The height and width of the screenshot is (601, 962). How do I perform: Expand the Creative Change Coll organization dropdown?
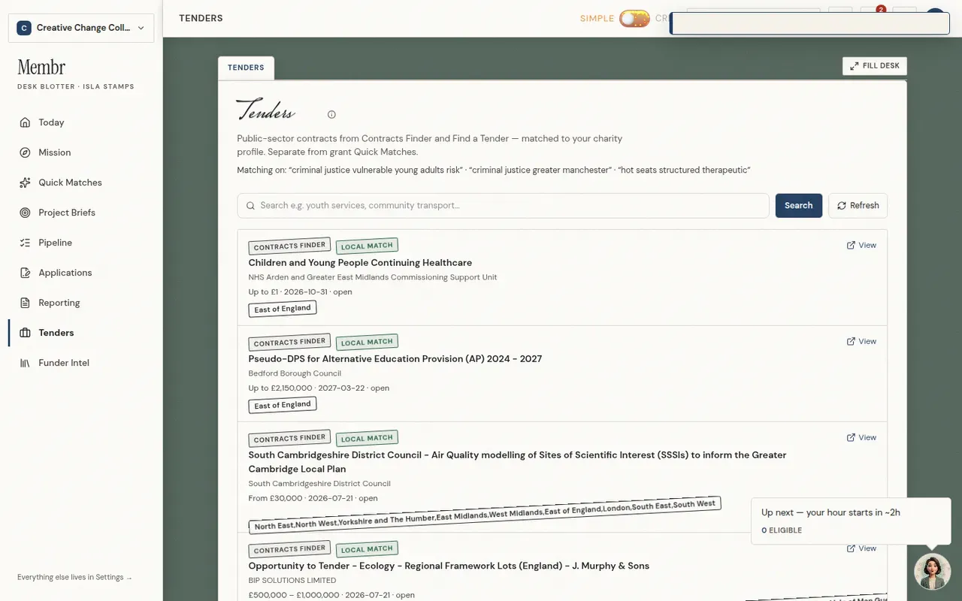pos(81,28)
